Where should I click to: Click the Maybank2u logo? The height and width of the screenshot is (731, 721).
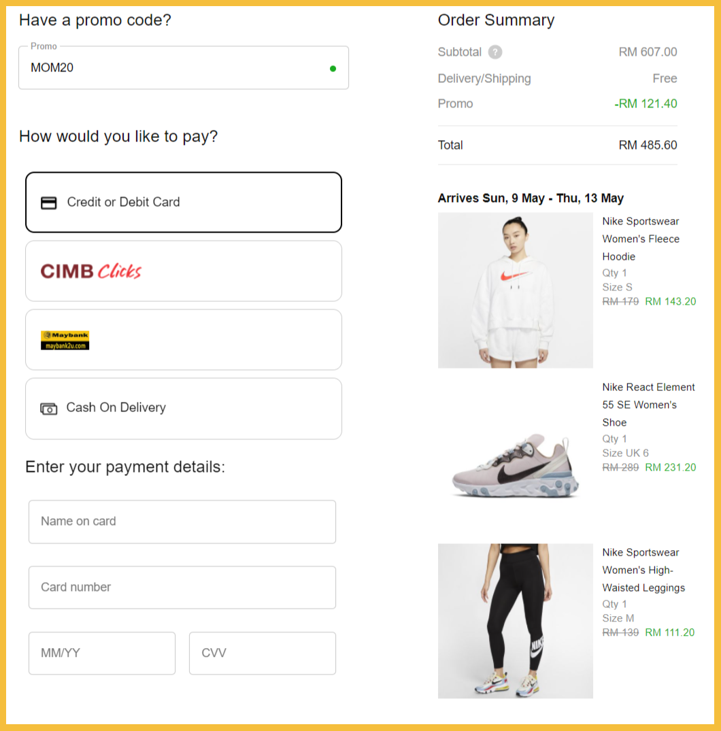(x=65, y=340)
